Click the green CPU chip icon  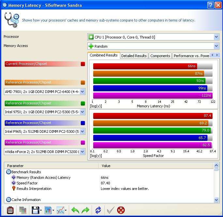[x=91, y=37]
